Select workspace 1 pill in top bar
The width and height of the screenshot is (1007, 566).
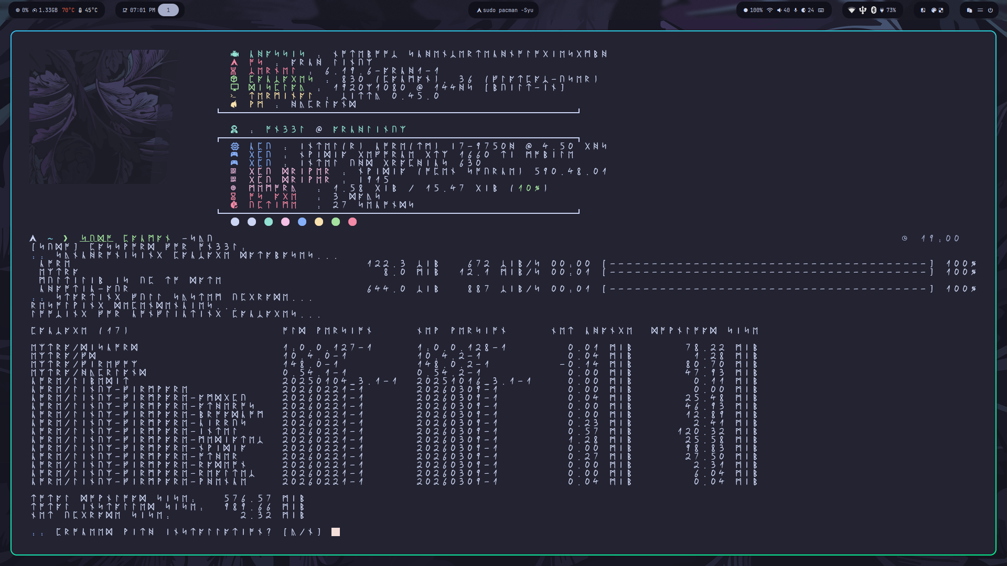point(168,10)
